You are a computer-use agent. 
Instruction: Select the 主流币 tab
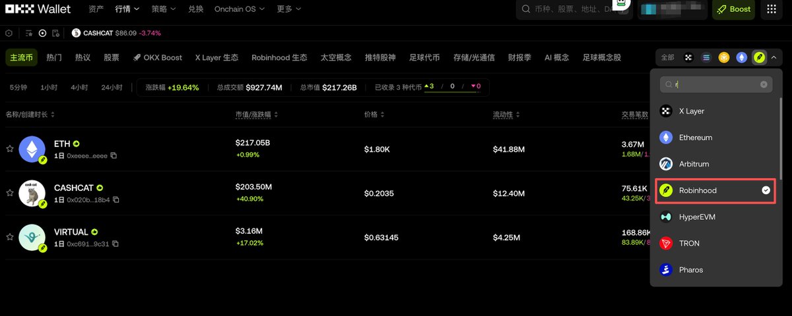tap(22, 57)
